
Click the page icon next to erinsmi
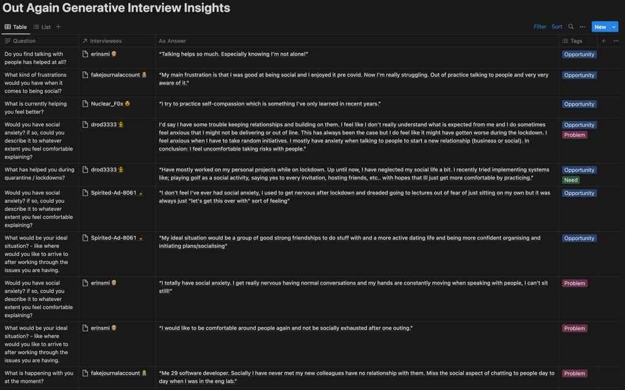(x=85, y=54)
